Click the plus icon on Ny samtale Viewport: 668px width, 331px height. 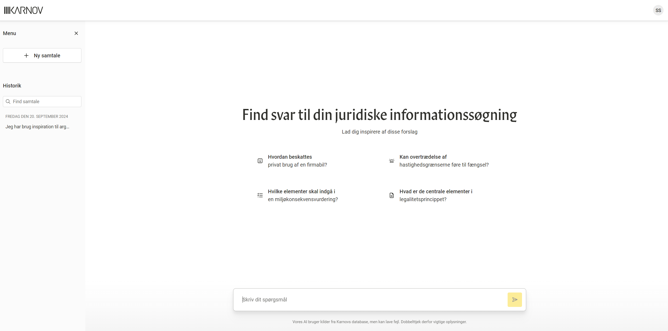pos(26,56)
